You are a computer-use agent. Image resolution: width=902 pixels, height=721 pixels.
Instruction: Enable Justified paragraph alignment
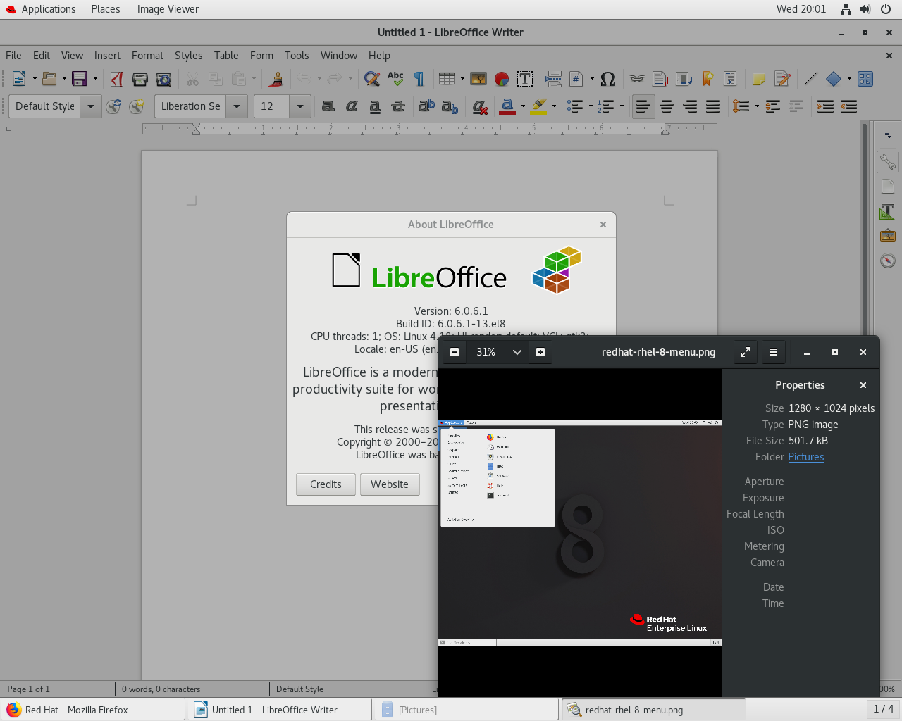(x=713, y=106)
